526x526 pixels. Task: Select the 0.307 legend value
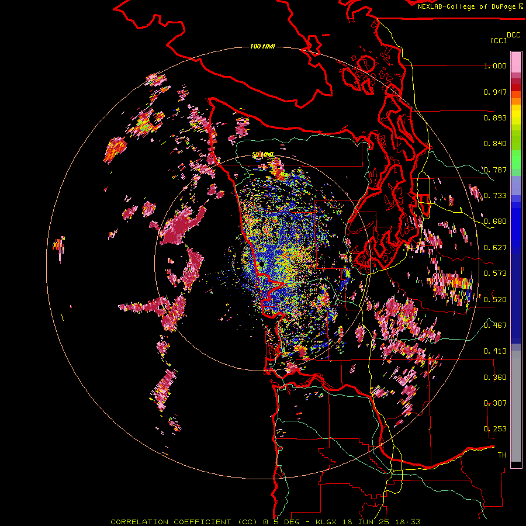[x=495, y=403]
